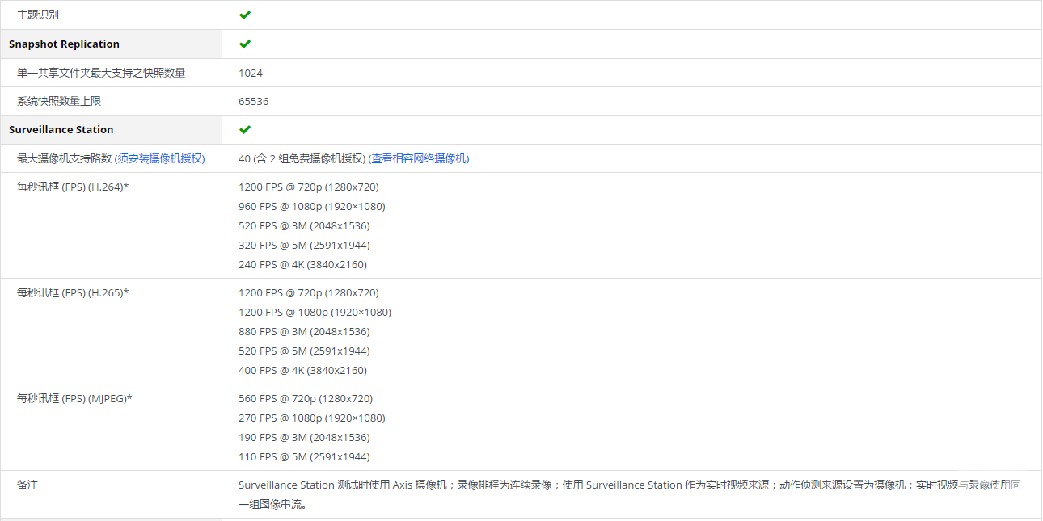
Task: Open the 查看相容网络摄像机 link
Action: (x=419, y=158)
